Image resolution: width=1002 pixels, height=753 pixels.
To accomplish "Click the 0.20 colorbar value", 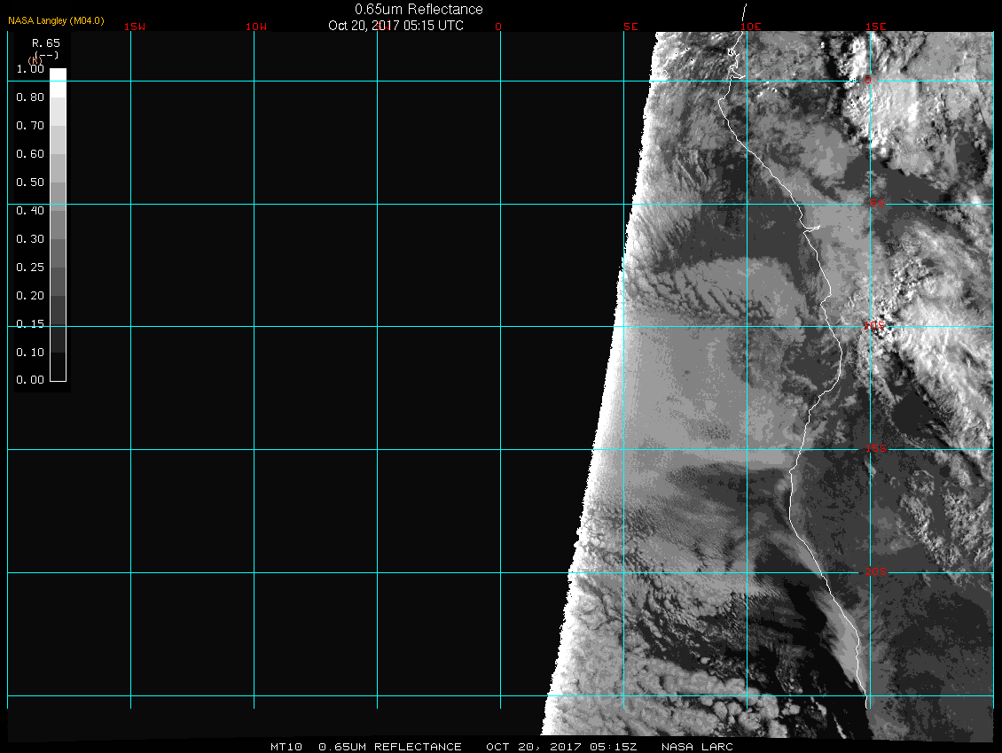I will (x=30, y=296).
